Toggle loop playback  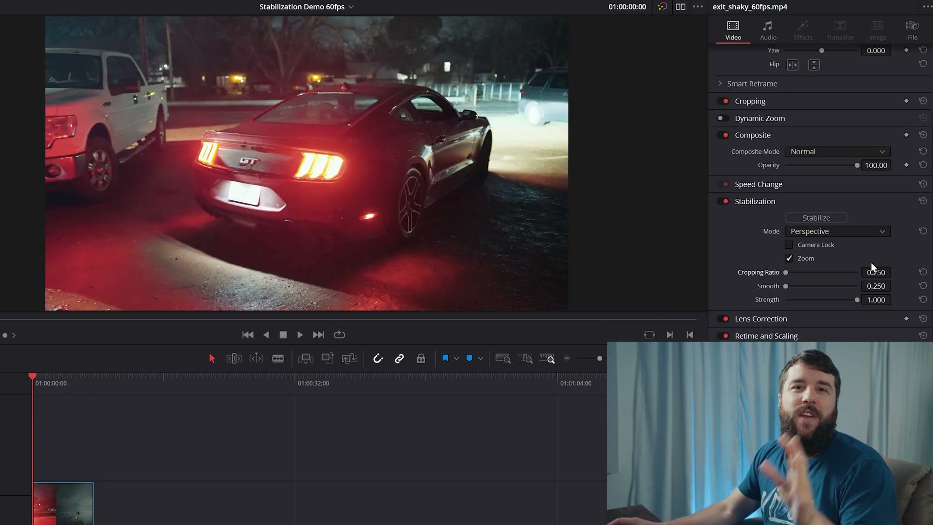pyautogui.click(x=340, y=335)
